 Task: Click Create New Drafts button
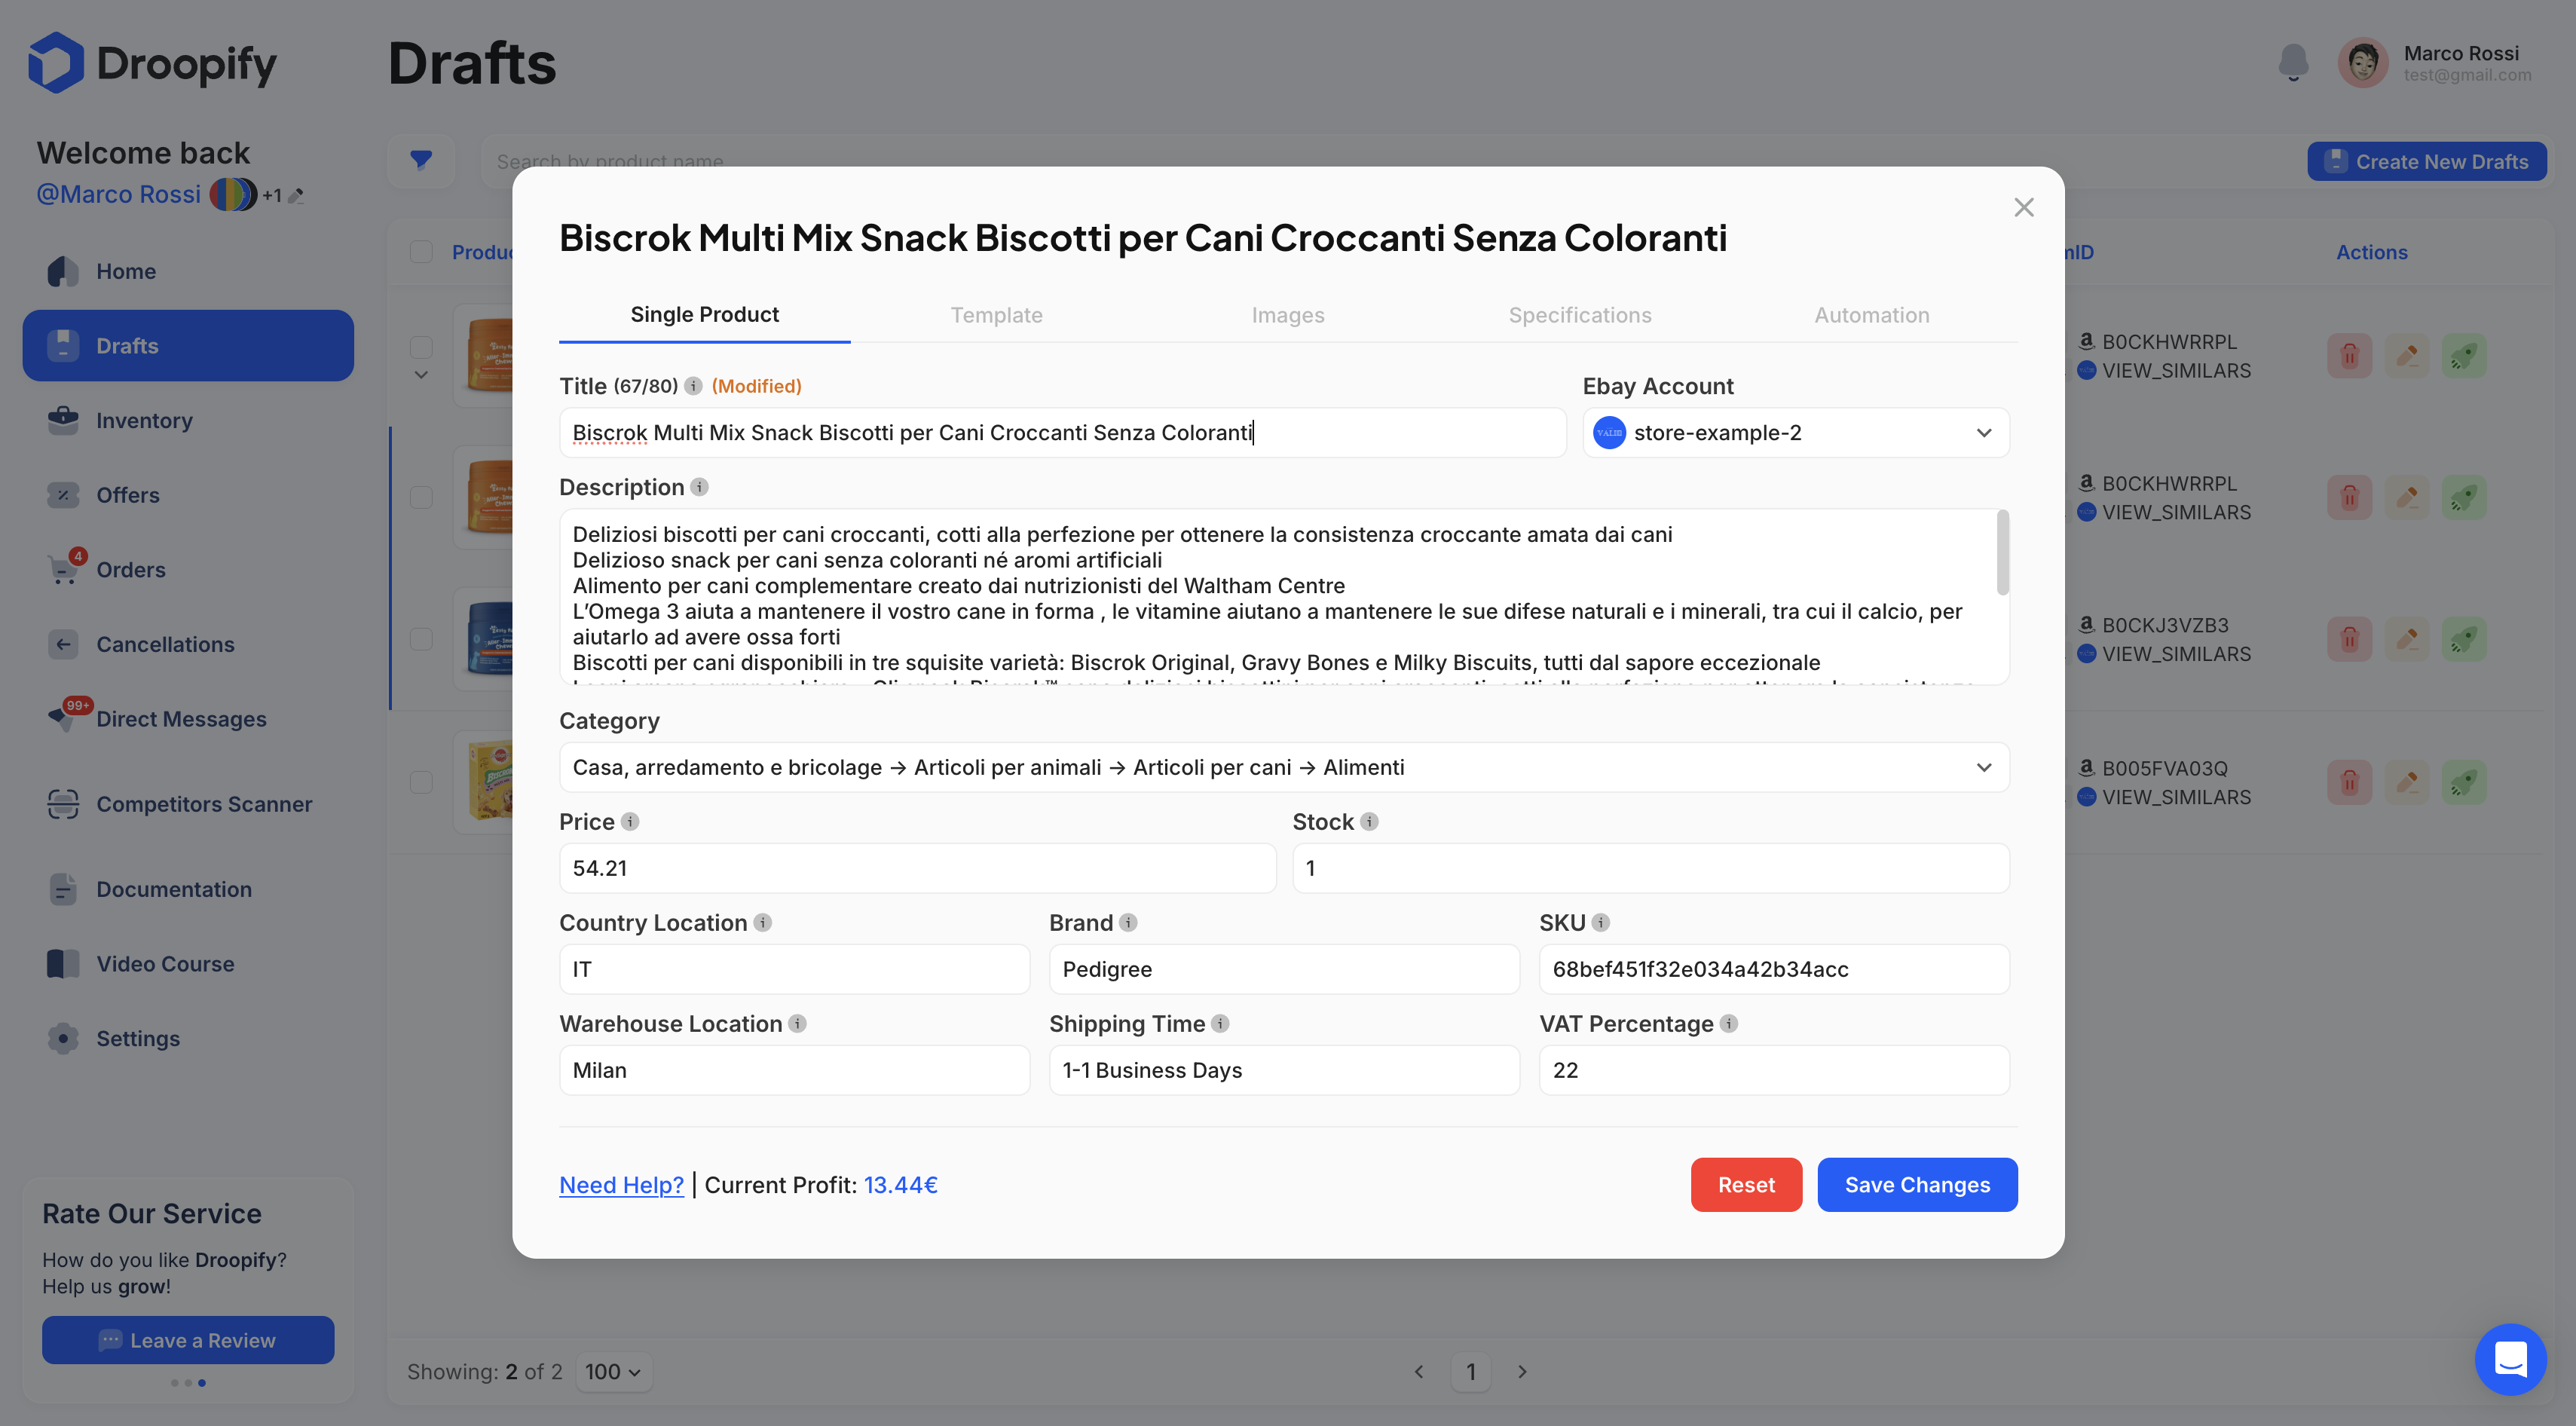pyautogui.click(x=2427, y=161)
